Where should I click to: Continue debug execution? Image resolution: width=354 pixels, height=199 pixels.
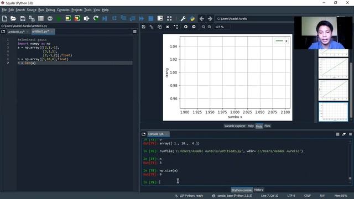point(142,18)
